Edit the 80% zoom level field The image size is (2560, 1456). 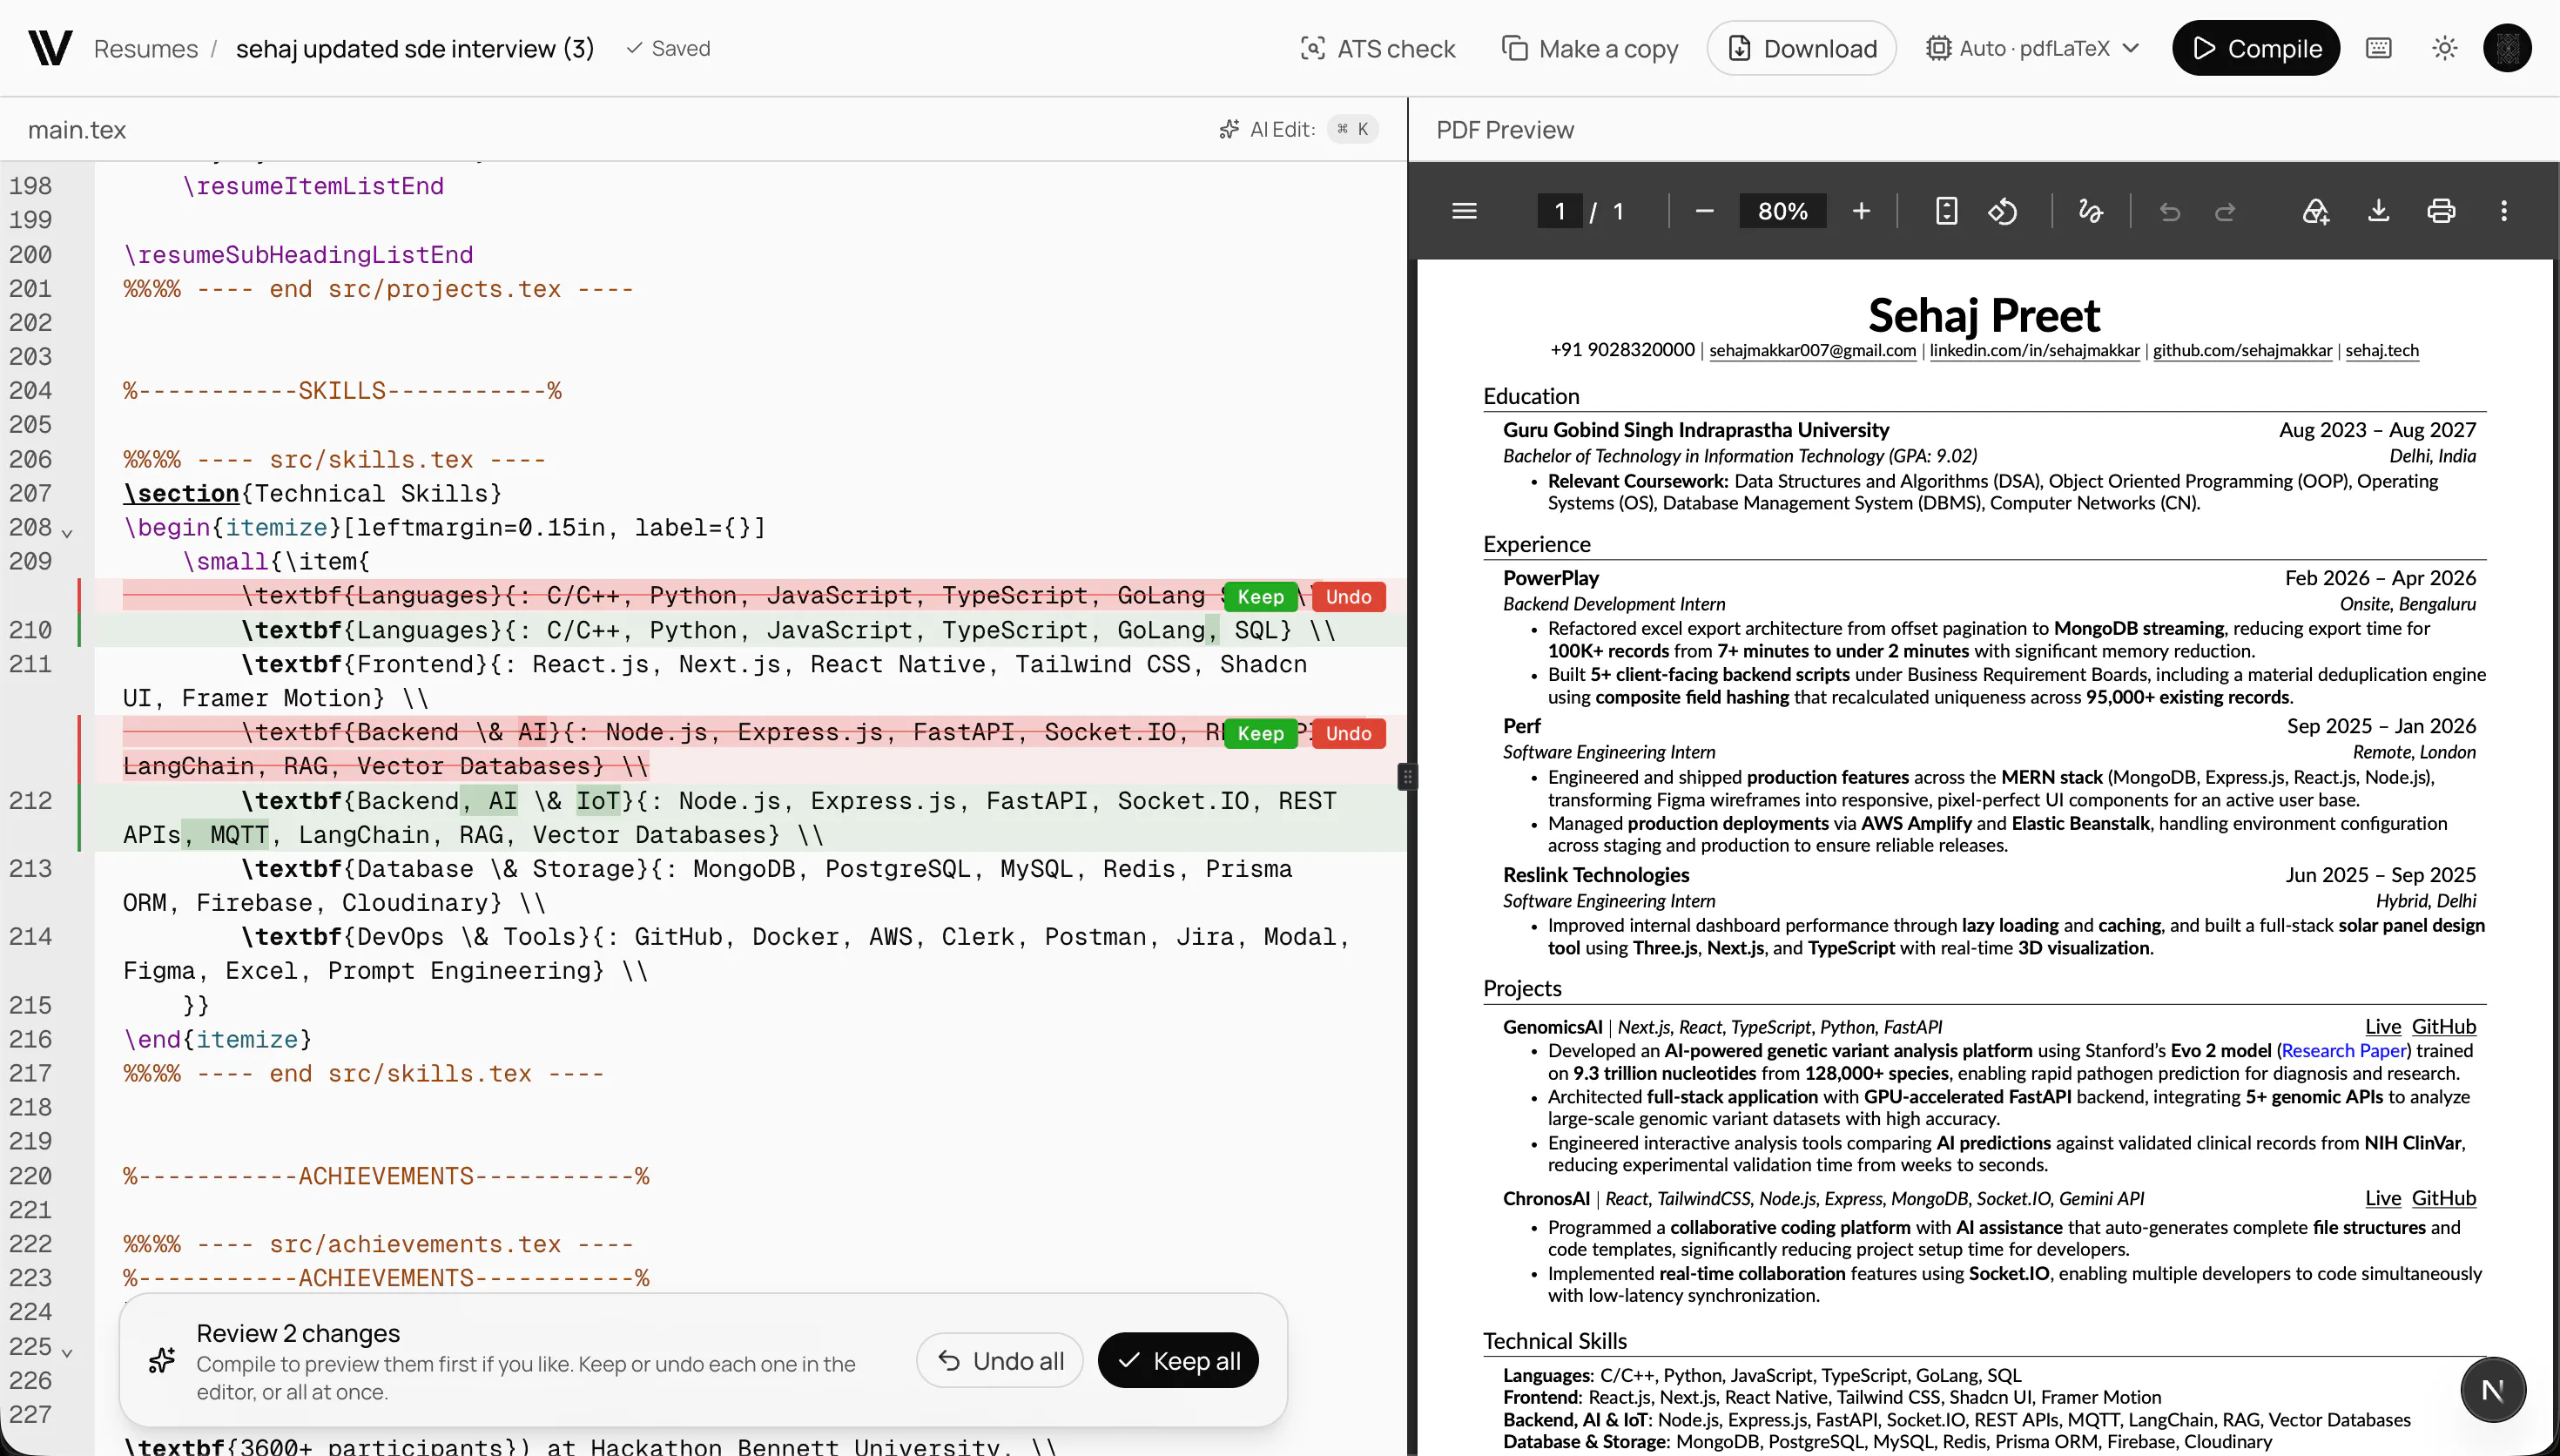[1782, 211]
